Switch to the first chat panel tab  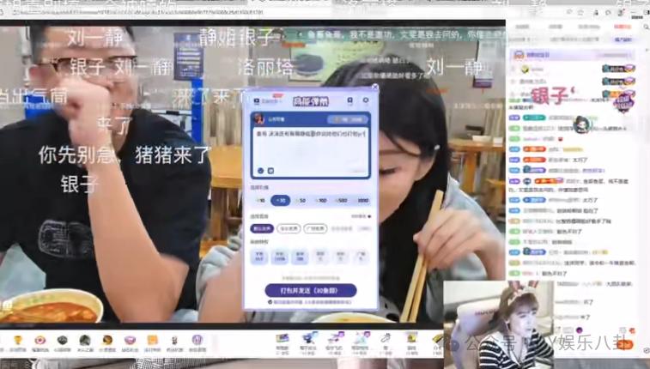[522, 27]
